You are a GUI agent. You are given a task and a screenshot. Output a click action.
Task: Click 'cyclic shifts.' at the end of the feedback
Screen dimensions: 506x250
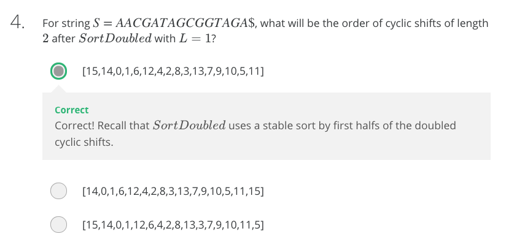(84, 142)
